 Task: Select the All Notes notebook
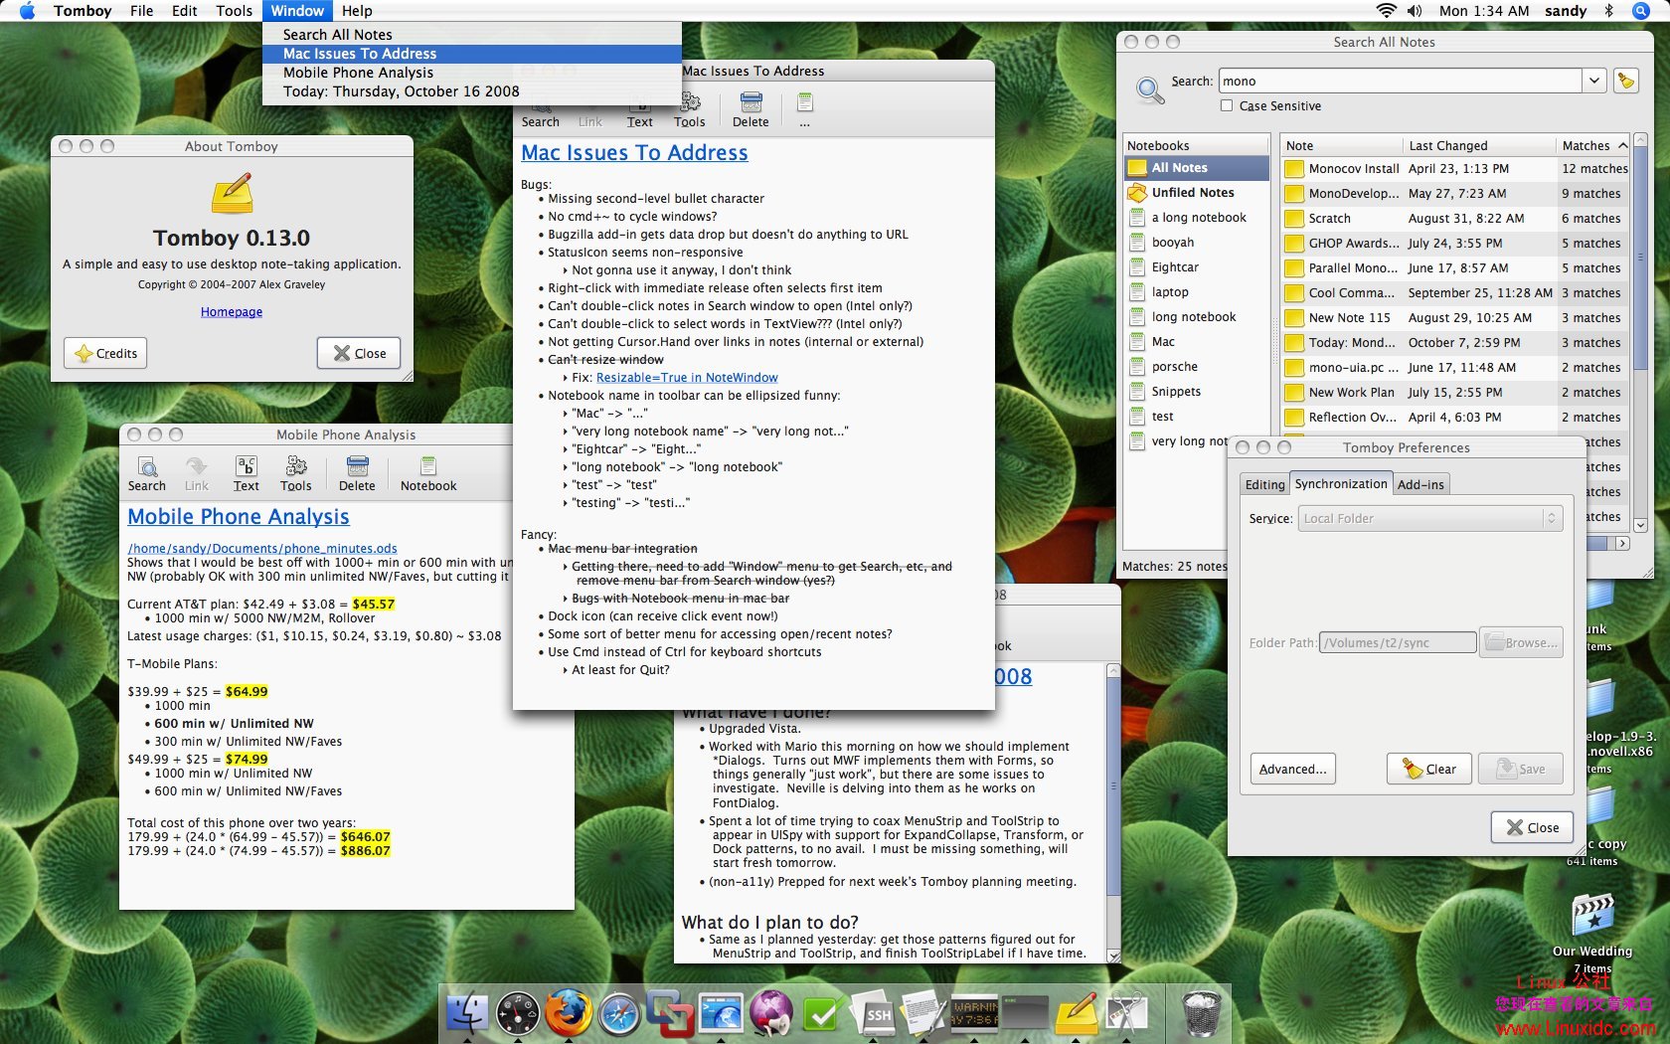click(1197, 168)
